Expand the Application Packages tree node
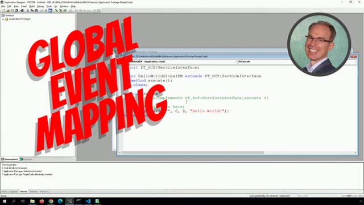 coord(3,19)
